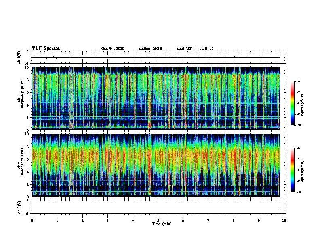The width and height of the screenshot is (320, 247).
Task: Click the ch.2 spectrogram color scale bar
Action: click(292, 170)
